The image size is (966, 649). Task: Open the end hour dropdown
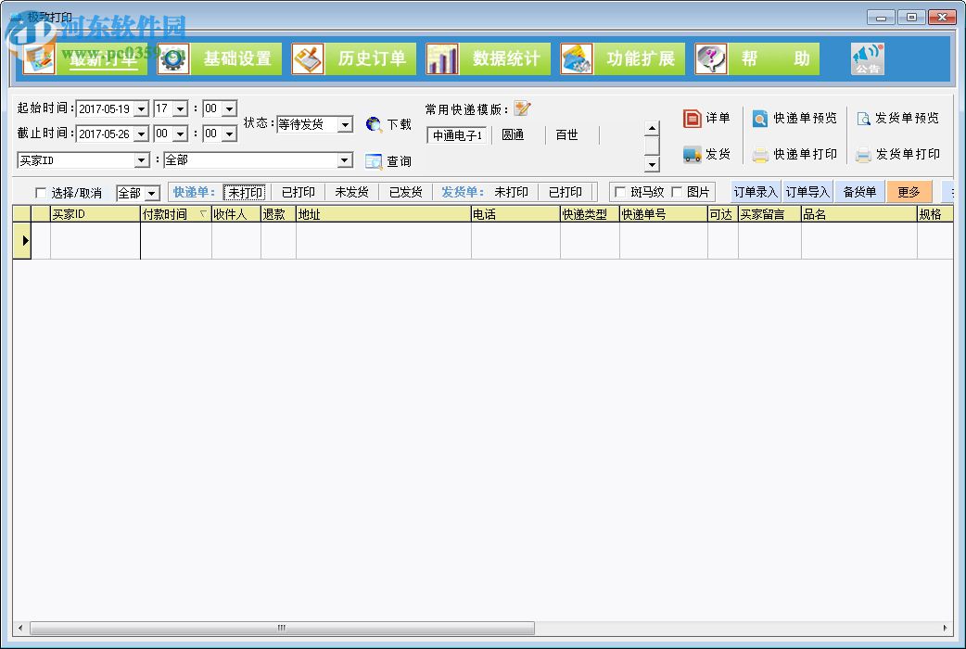coord(181,134)
